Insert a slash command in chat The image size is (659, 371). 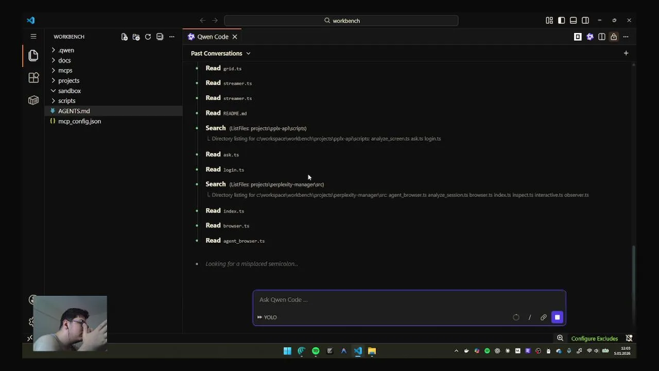click(529, 317)
